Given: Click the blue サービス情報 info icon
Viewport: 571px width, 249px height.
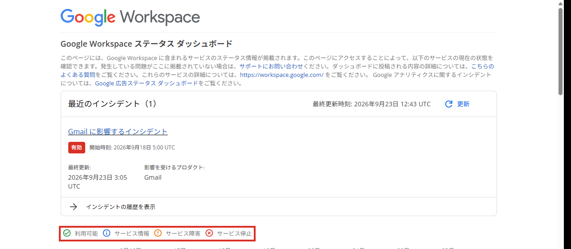Looking at the screenshot, I should [107, 233].
